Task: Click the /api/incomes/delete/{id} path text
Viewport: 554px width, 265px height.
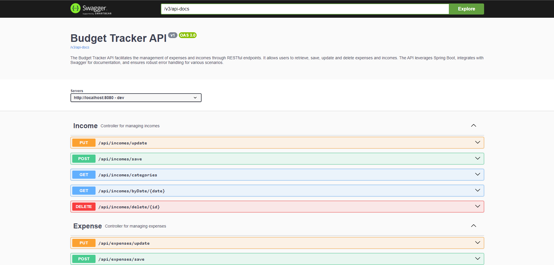Action: (129, 207)
